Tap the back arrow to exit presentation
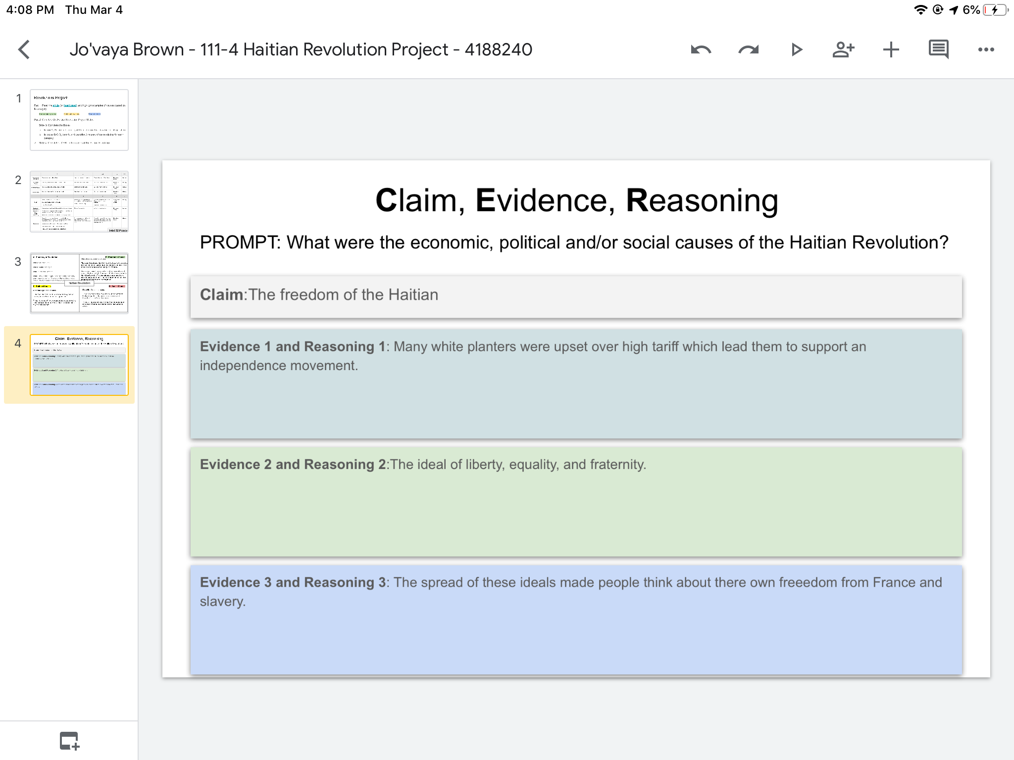This screenshot has height=760, width=1014. click(24, 49)
